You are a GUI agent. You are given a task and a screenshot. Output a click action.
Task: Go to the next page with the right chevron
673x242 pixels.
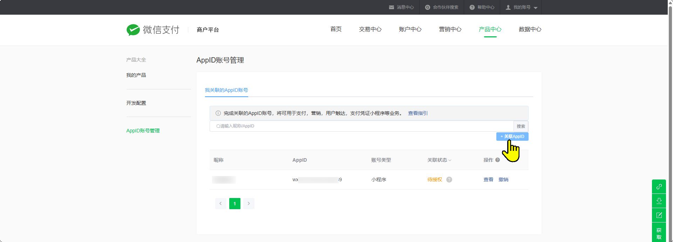pos(249,204)
